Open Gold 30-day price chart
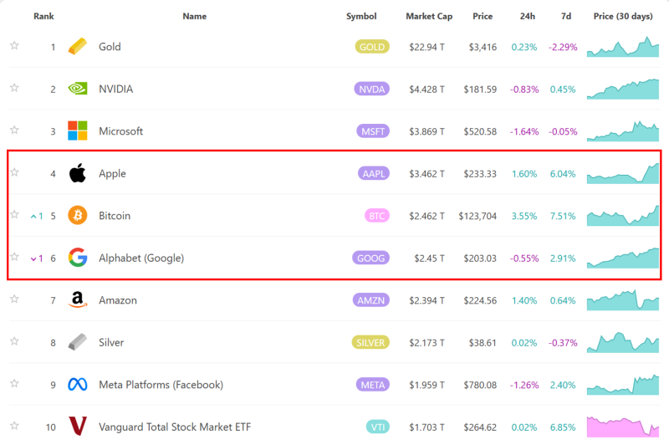The image size is (669, 445). click(x=623, y=47)
